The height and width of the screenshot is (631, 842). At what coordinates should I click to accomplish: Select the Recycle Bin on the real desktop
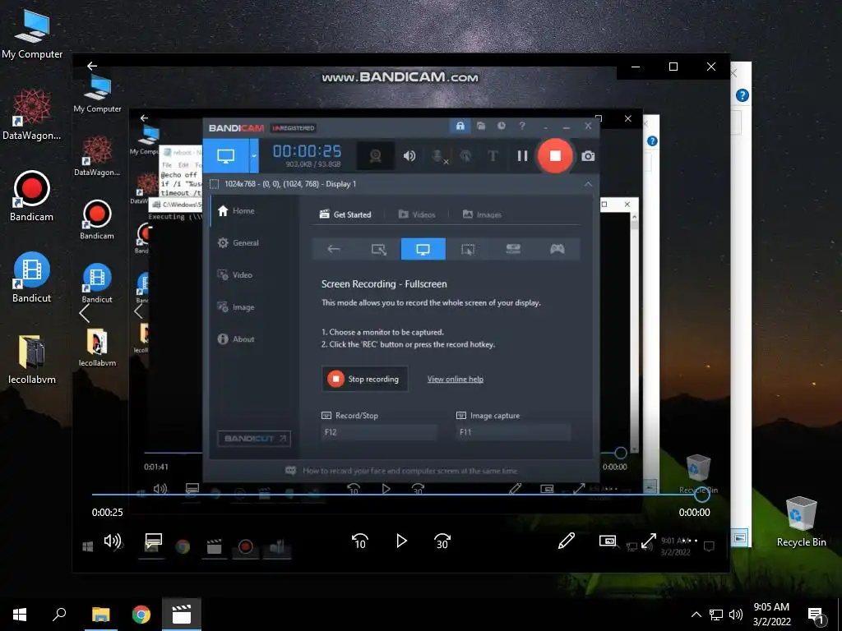point(801,522)
